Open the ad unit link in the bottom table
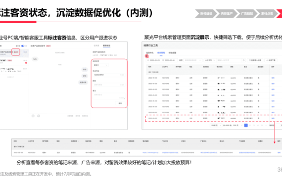282x178 pixels. point(209,153)
